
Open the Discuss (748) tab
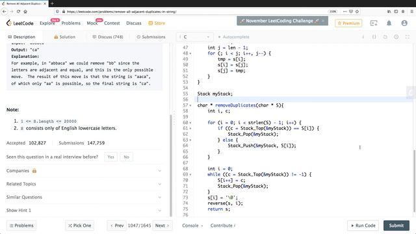pos(108,37)
